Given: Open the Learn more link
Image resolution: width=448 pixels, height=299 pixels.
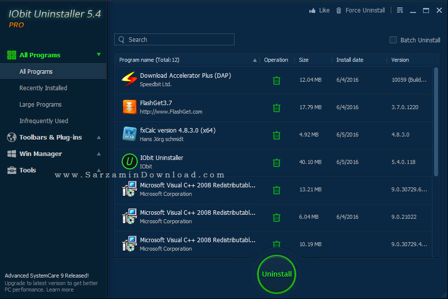Looking at the screenshot, I should (x=60, y=290).
